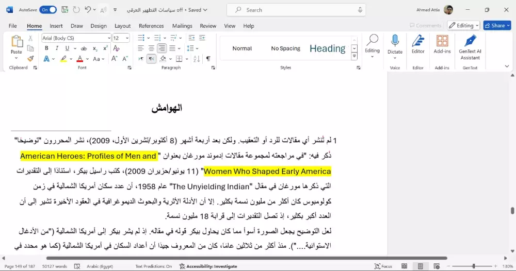
Task: Click the Search box
Action: click(296, 10)
